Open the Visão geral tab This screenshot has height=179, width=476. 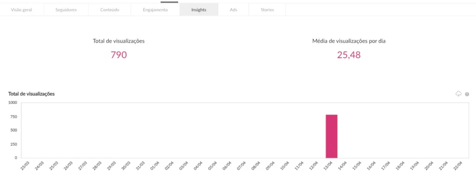[21, 10]
